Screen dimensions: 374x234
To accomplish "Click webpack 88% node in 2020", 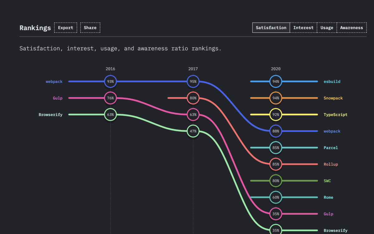I will pos(276,131).
